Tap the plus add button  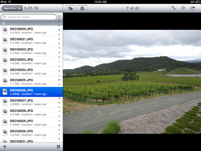click(5, 147)
